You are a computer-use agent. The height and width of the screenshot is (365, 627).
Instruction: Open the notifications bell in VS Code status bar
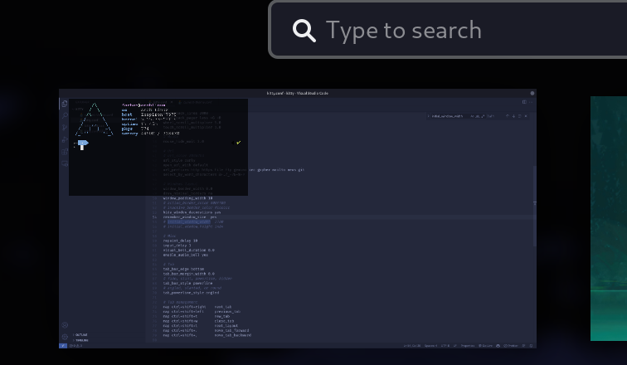531,346
